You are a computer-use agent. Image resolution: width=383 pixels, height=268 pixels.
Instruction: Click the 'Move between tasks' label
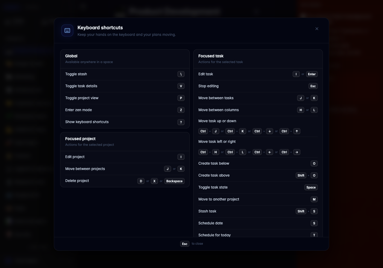[216, 98]
